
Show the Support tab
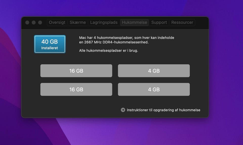tap(159, 22)
